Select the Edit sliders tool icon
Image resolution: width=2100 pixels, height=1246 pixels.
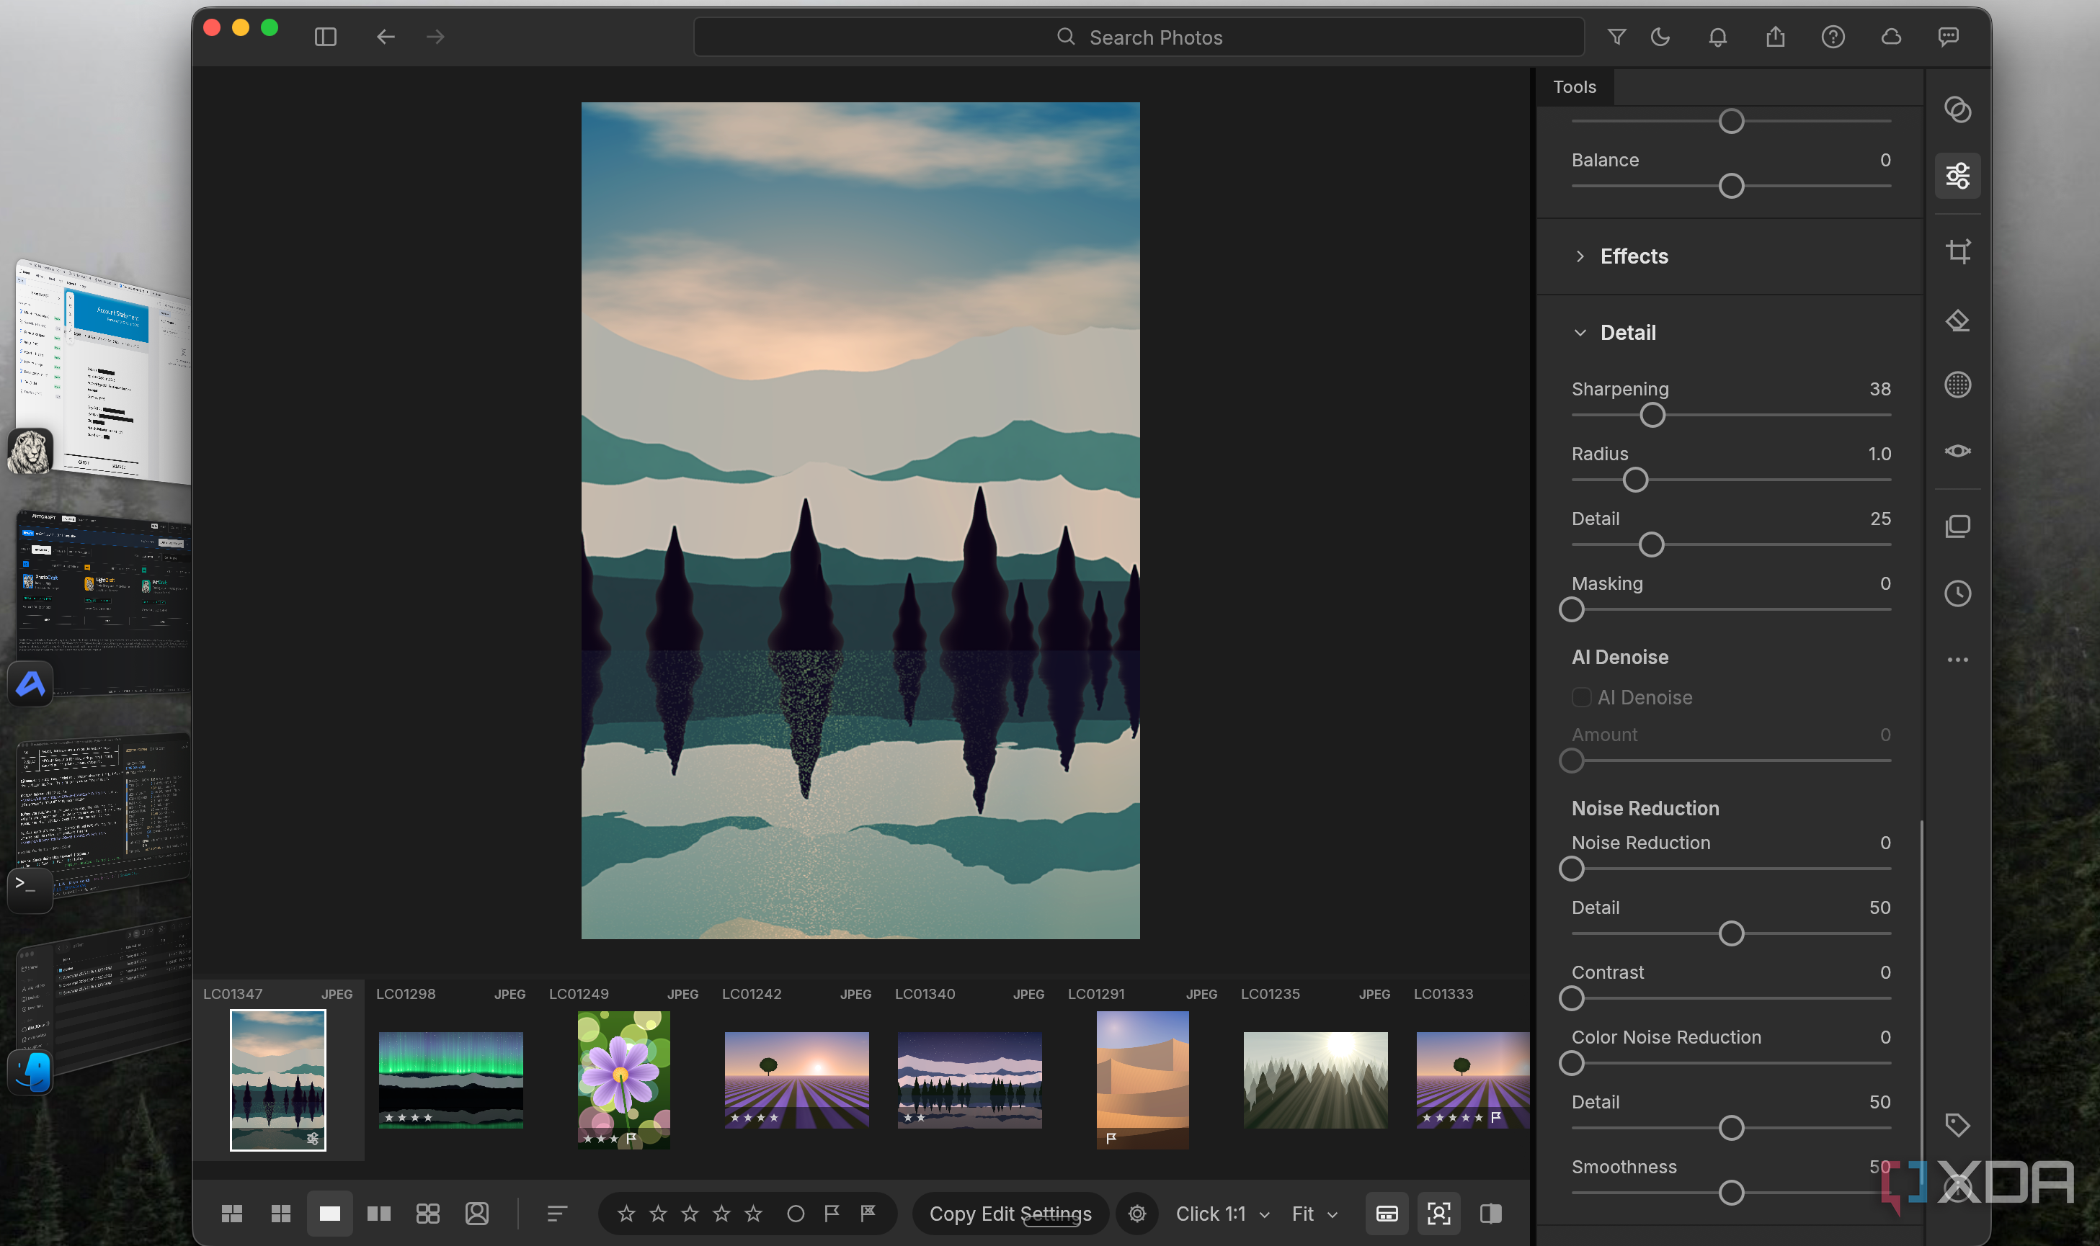point(1958,176)
